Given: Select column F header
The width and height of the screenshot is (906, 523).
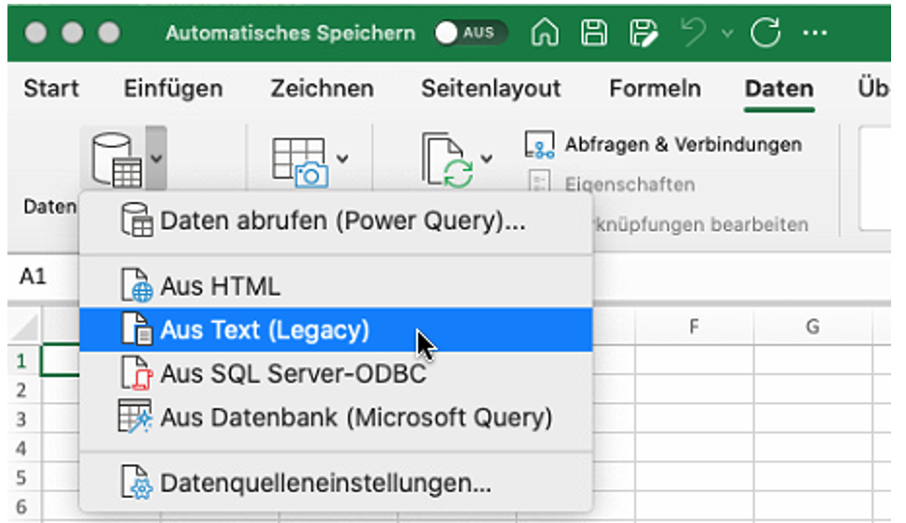Looking at the screenshot, I should pyautogui.click(x=694, y=327).
